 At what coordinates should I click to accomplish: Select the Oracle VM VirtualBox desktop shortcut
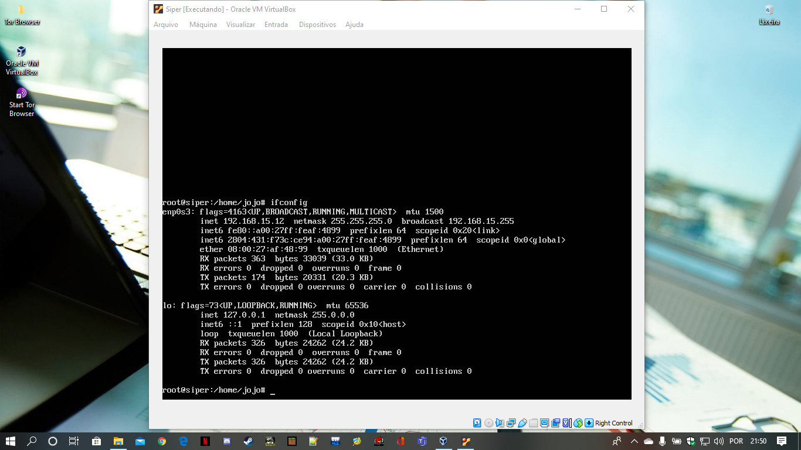tap(22, 61)
